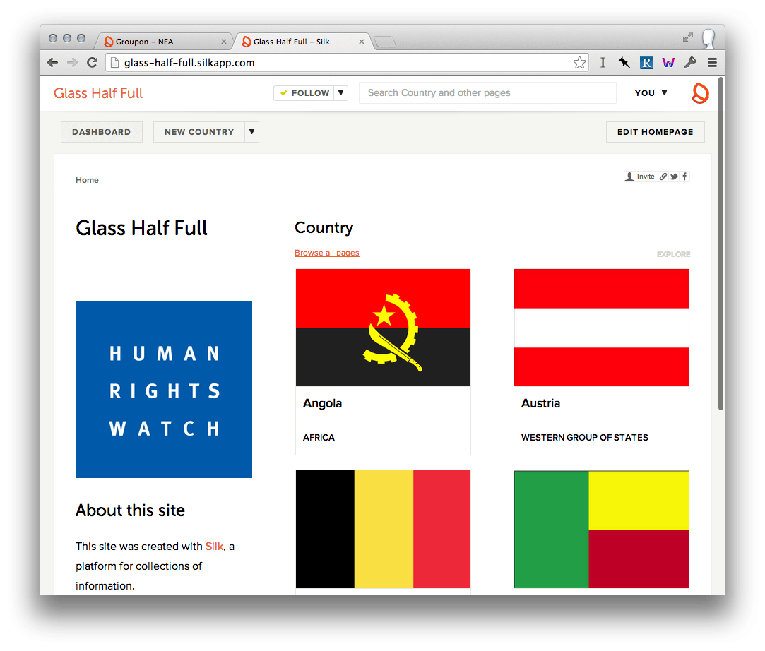Click the Invite text label
This screenshot has width=765, height=651.
[646, 177]
